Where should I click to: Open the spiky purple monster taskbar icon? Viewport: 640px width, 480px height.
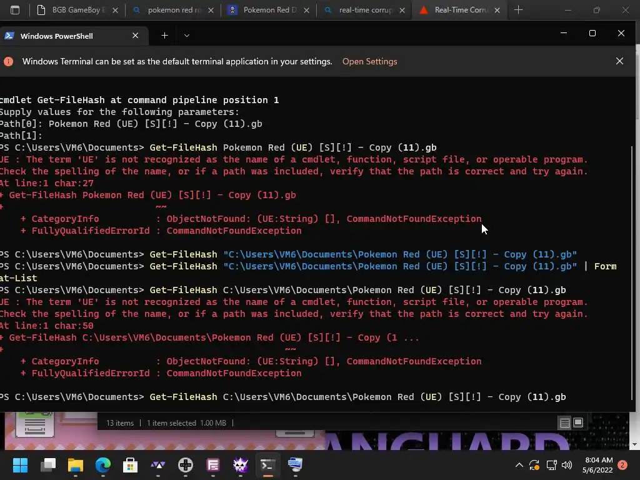pyautogui.click(x=241, y=464)
